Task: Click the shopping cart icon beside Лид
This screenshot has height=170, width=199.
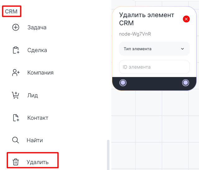Action: coord(16,95)
